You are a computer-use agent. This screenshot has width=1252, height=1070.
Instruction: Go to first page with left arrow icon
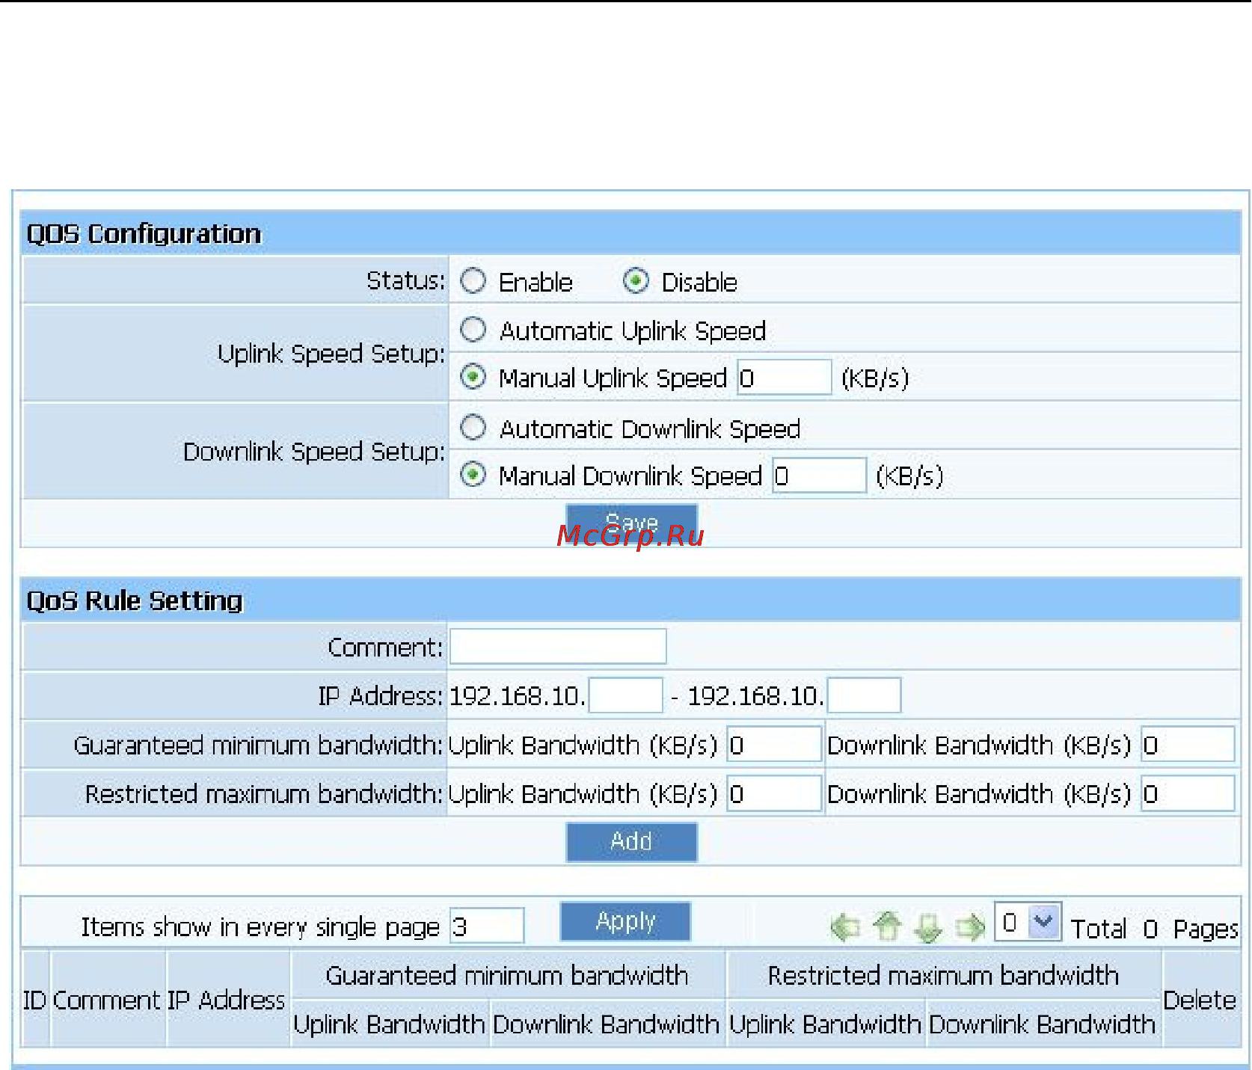(x=846, y=927)
